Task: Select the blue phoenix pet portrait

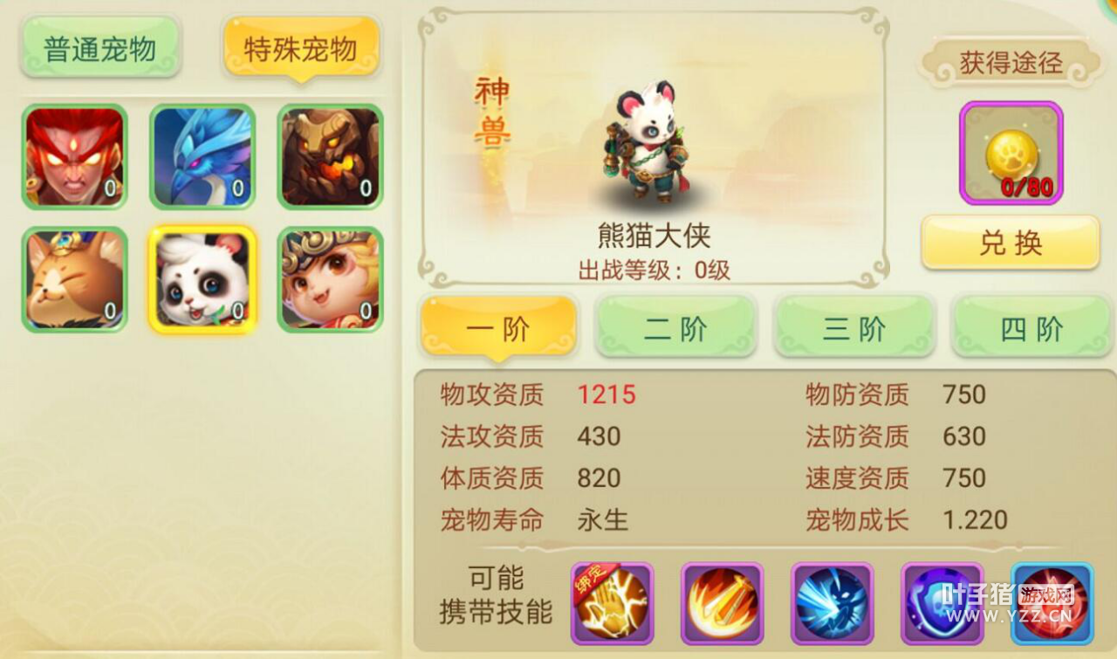Action: point(202,156)
